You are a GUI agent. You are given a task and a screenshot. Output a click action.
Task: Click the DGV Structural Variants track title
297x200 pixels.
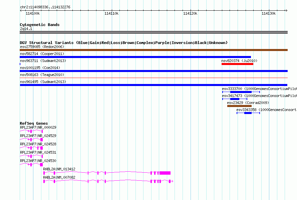click(123, 43)
